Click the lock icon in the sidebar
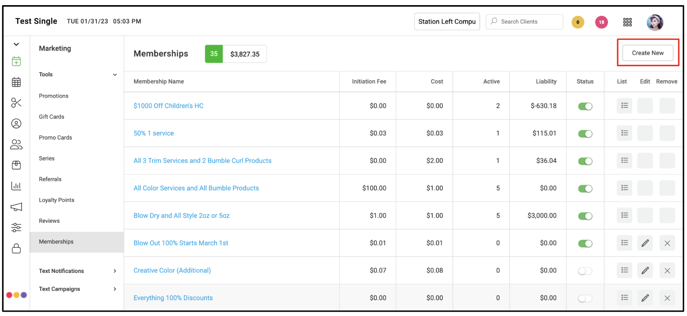This screenshot has height=316, width=687. click(x=16, y=248)
